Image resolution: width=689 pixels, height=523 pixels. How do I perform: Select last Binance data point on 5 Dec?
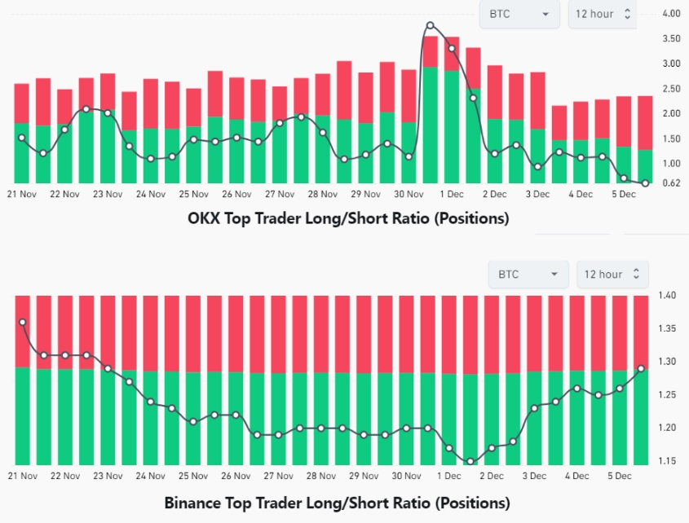point(641,369)
